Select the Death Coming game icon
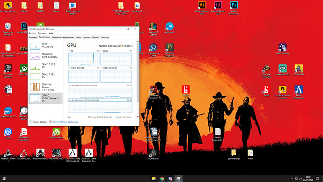 [x=282, y=49]
